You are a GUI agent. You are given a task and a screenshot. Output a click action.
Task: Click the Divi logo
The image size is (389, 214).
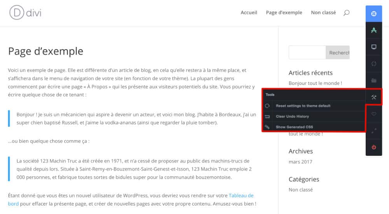pos(25,13)
